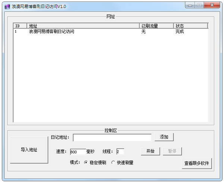Click the ID column header
Viewport: 224px width, 182px height.
pyautogui.click(x=20, y=26)
